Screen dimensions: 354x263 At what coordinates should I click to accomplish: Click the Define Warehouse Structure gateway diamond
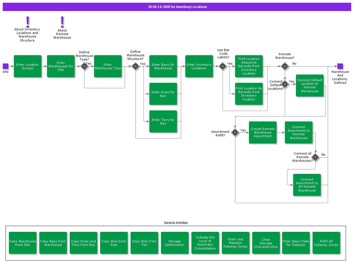click(136, 66)
